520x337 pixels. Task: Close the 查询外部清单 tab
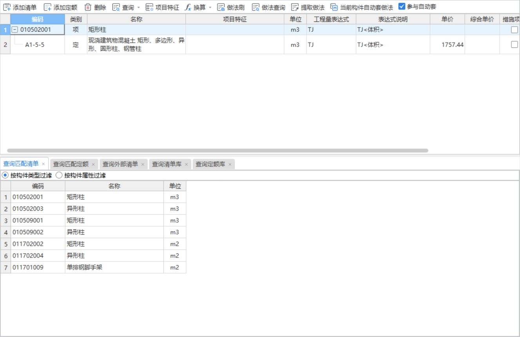coord(143,164)
